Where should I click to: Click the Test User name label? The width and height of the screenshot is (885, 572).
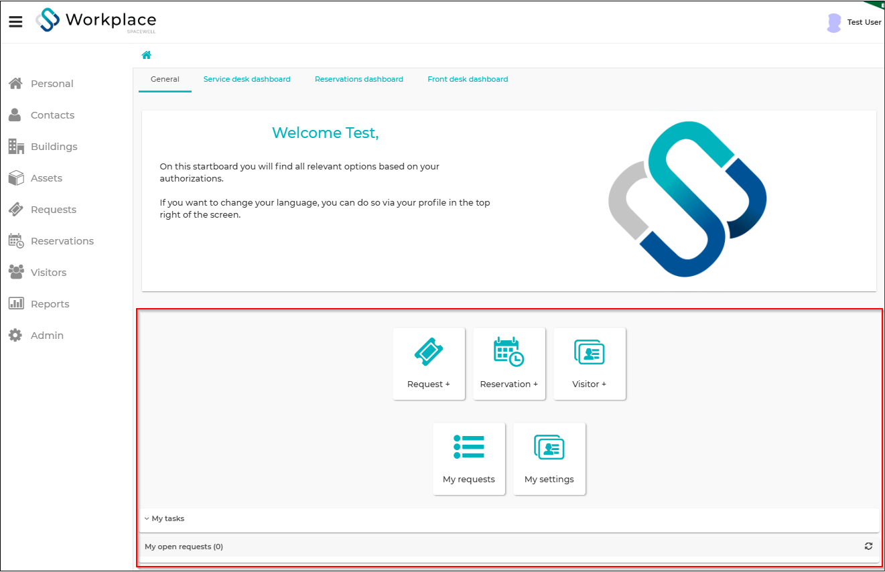tap(864, 22)
